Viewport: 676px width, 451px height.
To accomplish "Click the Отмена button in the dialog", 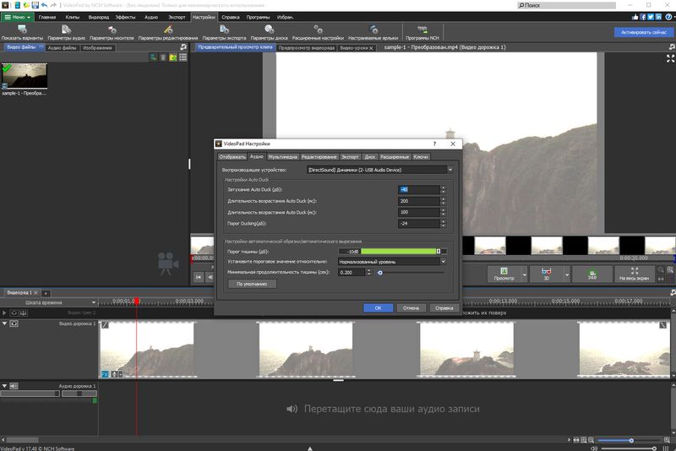I will tap(411, 307).
